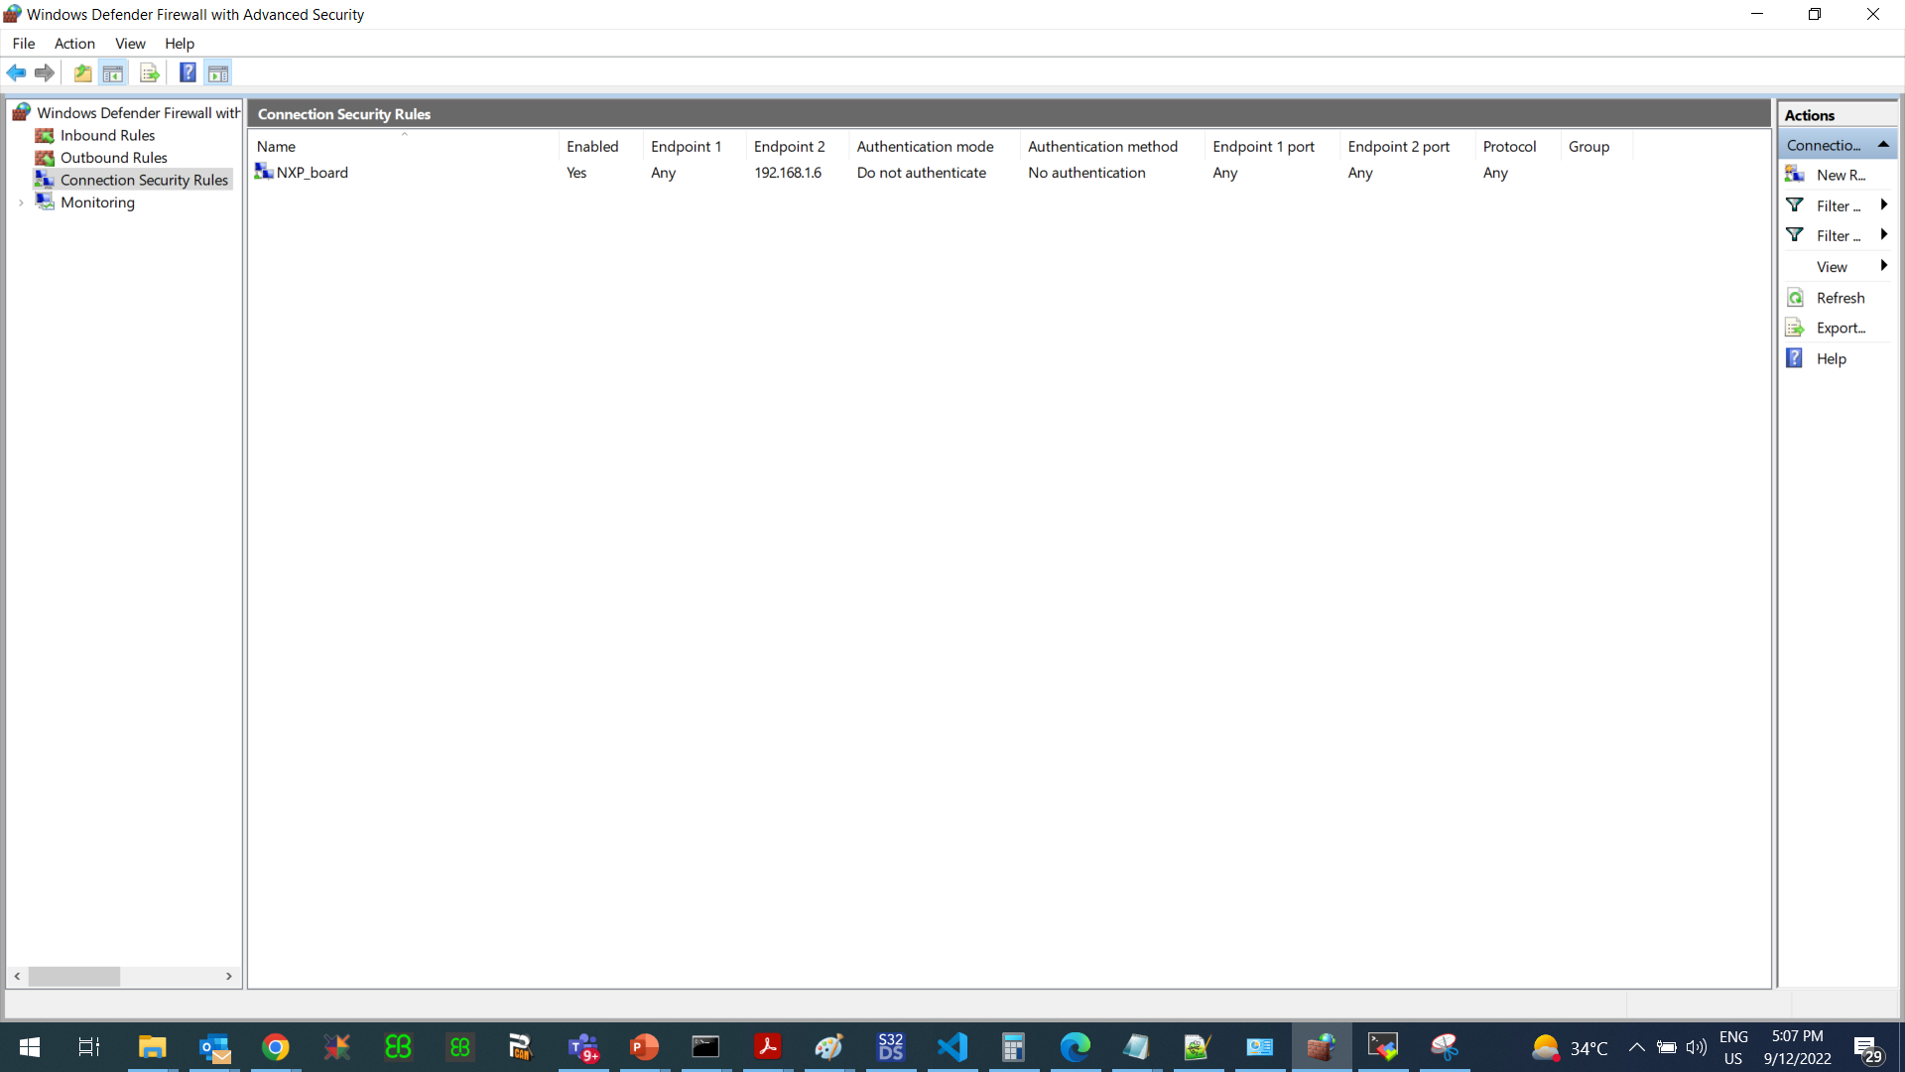Sort by Authentication mode column header
The height and width of the screenshot is (1072, 1905).
click(x=934, y=146)
